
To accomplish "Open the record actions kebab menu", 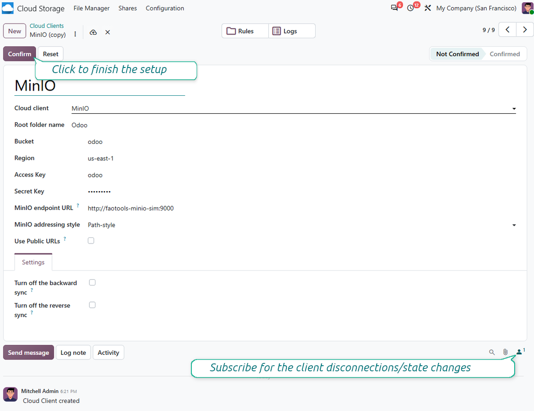I will 75,34.
